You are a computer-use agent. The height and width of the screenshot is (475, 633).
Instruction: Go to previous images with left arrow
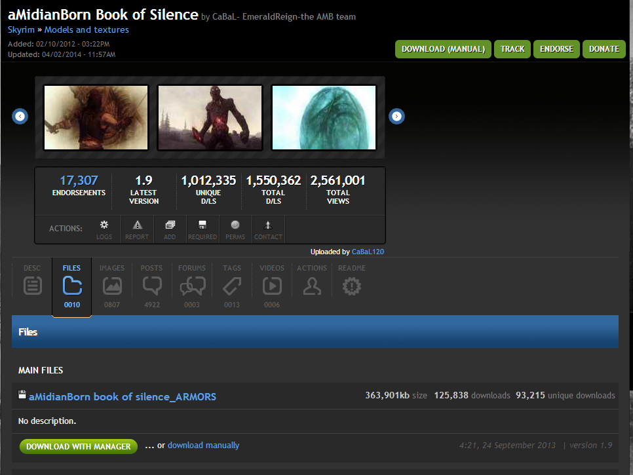click(20, 116)
